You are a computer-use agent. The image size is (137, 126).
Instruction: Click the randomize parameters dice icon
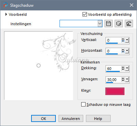119,24
